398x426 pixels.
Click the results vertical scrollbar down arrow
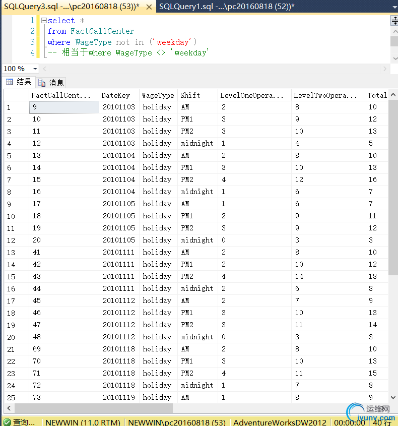(x=393, y=397)
